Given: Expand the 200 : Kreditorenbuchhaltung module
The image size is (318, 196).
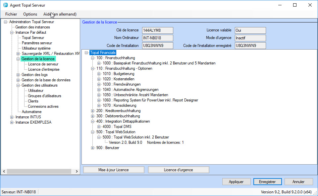Looking at the screenshot, I should point(93,111).
